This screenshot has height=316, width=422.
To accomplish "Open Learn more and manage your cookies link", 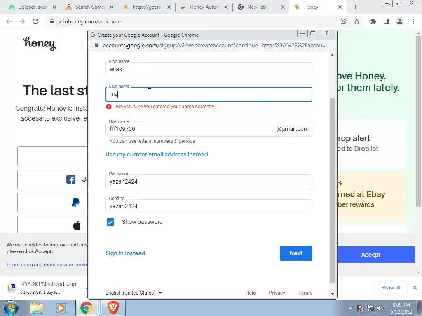I will point(47,265).
